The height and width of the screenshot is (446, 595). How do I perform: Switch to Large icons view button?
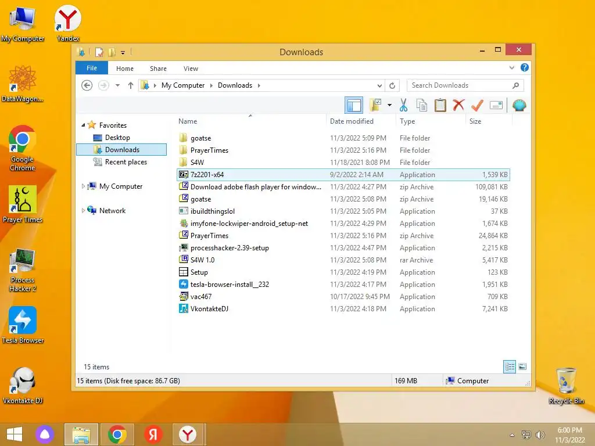coord(522,367)
